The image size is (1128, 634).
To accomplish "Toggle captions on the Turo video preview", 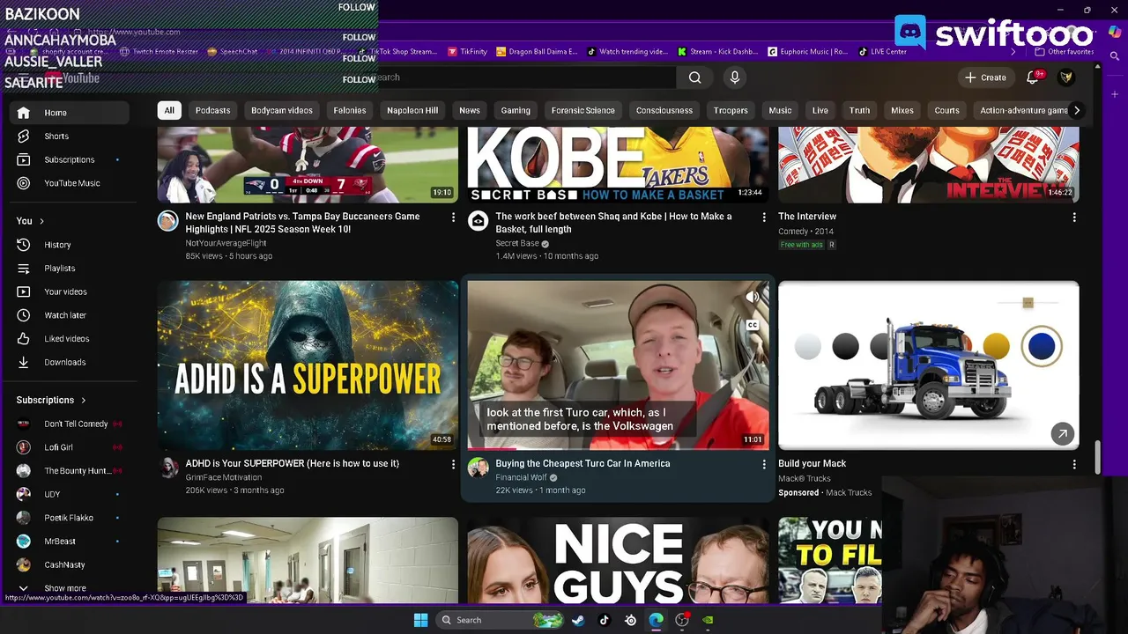I will pos(752,325).
